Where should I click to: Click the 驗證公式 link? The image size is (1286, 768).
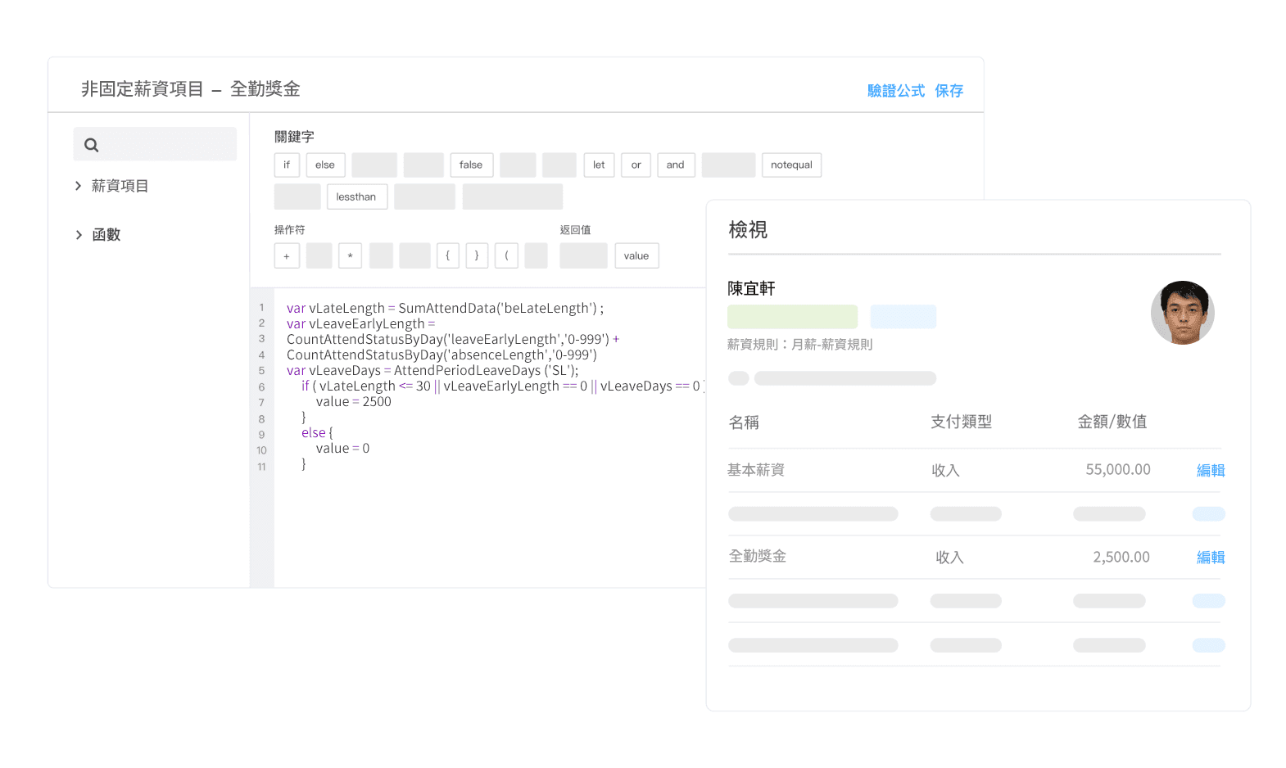pyautogui.click(x=896, y=91)
